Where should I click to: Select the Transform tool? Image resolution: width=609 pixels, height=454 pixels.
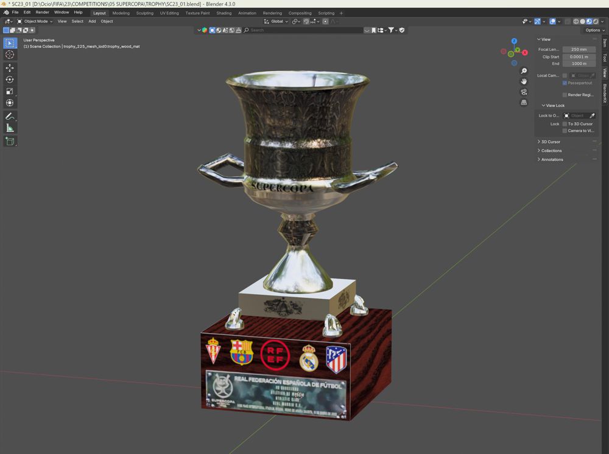[x=10, y=103]
